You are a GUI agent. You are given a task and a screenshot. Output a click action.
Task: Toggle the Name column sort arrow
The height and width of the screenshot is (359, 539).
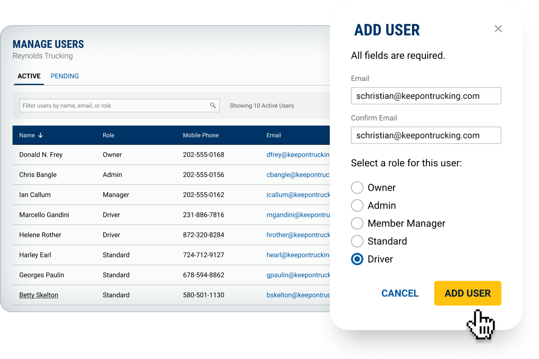pos(41,135)
